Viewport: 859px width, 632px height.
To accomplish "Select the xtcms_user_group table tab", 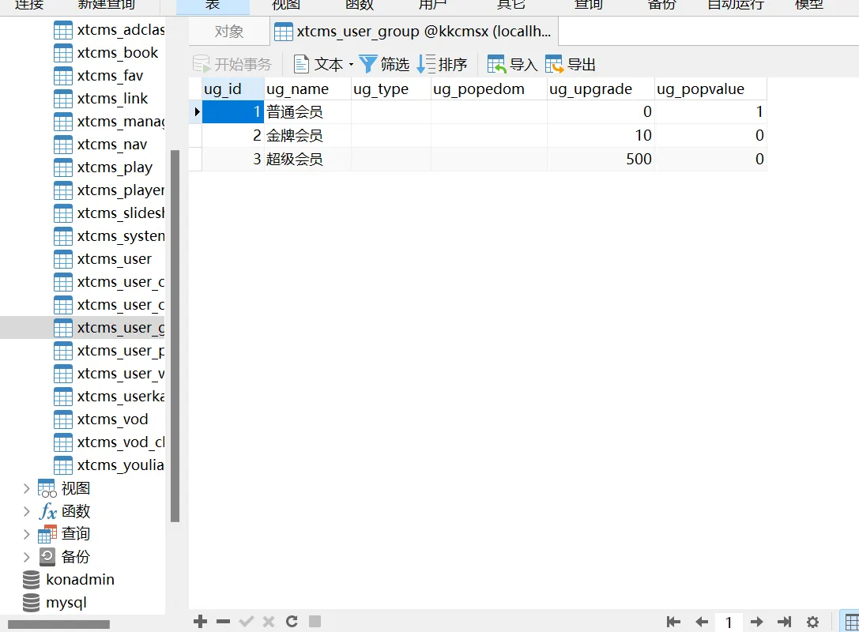I will 413,32.
